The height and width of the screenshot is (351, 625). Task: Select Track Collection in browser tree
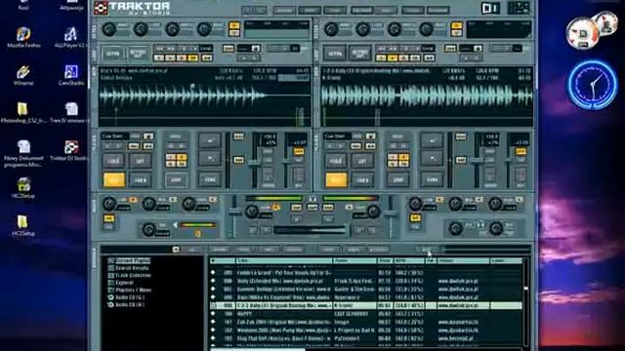(133, 275)
